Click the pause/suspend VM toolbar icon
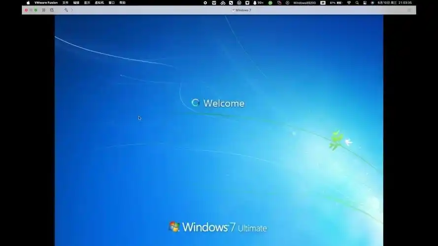Screen dimensions: 438x246 43,10
